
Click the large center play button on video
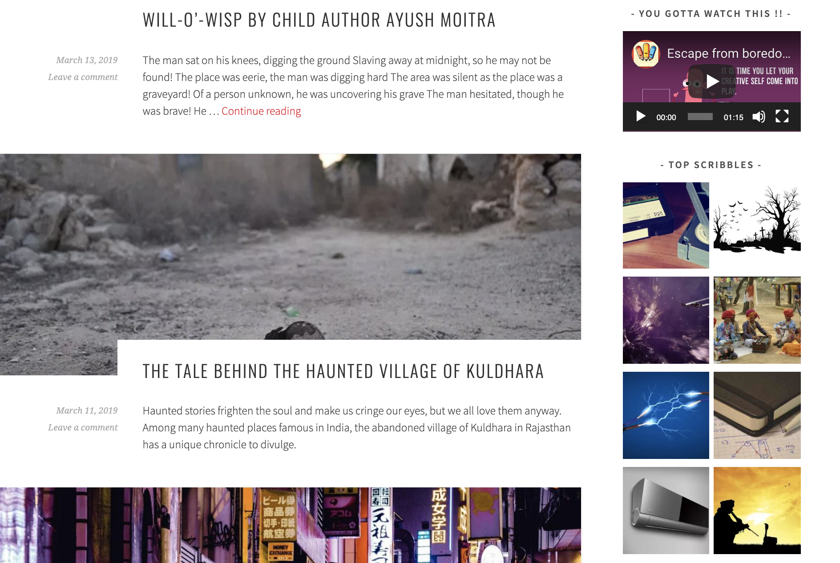click(712, 81)
